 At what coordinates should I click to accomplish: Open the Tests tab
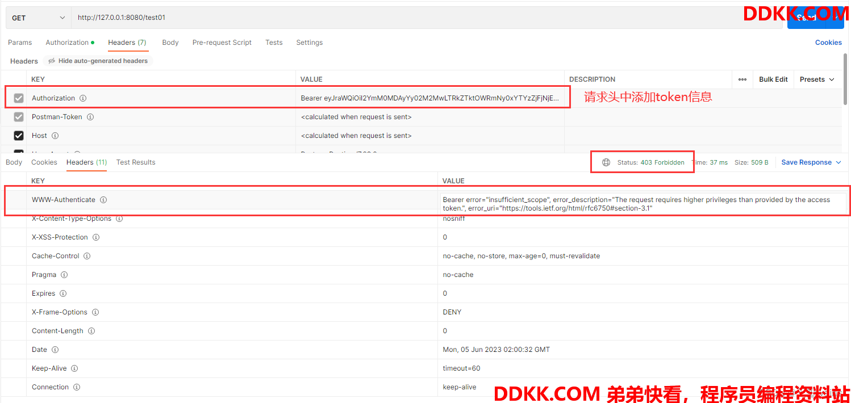point(274,43)
